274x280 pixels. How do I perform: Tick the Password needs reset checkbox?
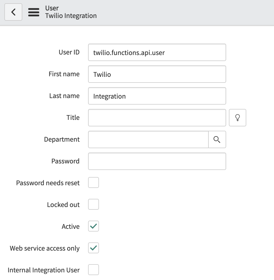[x=94, y=182]
